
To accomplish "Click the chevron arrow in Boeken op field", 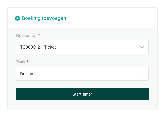I will pos(142,47).
